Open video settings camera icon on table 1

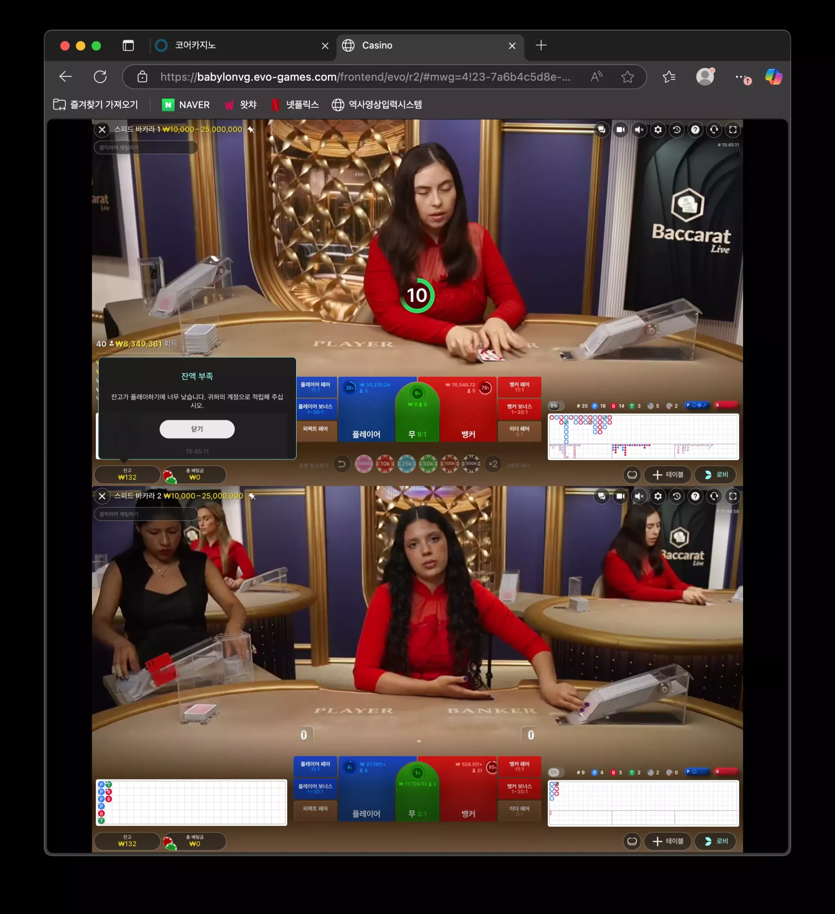pyautogui.click(x=620, y=130)
